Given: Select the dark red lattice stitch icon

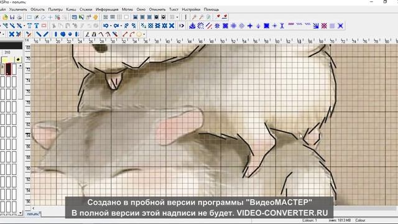Looking at the screenshot, I should [324, 26].
